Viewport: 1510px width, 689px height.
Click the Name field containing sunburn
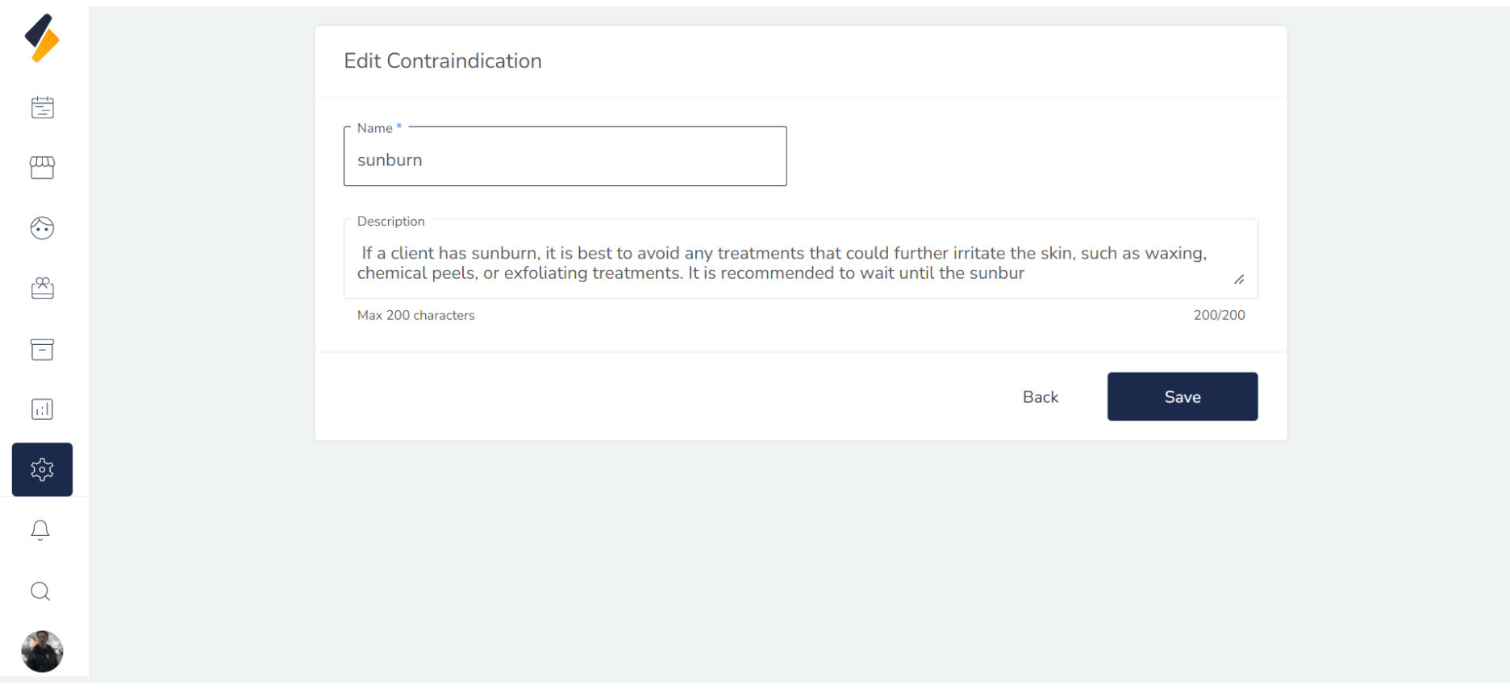(x=565, y=160)
